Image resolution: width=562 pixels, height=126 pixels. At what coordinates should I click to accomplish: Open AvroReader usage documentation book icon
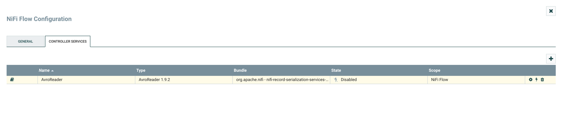coord(12,80)
